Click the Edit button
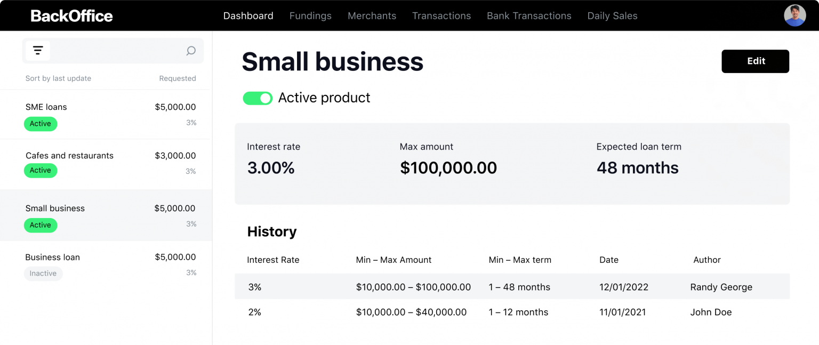This screenshot has height=345, width=819. [x=755, y=61]
